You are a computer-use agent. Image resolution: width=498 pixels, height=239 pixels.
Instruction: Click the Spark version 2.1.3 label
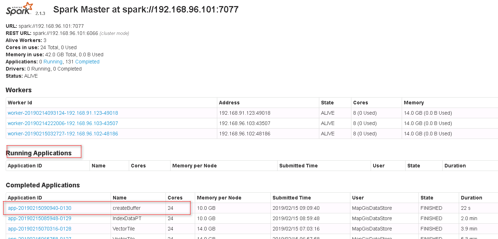pos(40,13)
